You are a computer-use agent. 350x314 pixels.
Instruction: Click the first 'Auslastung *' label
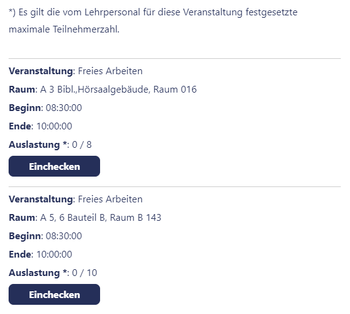tap(37, 145)
